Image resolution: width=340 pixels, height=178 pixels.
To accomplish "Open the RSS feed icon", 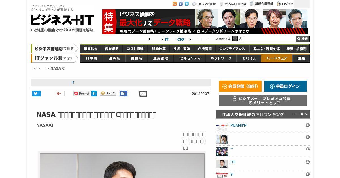I will point(175,4).
